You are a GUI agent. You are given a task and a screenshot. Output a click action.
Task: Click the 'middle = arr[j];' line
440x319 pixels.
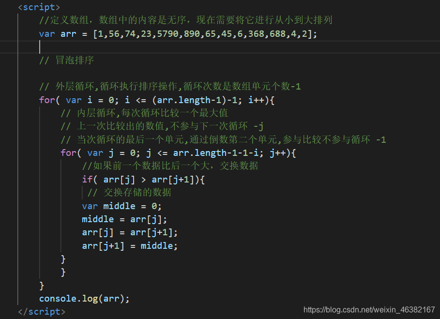(x=124, y=219)
